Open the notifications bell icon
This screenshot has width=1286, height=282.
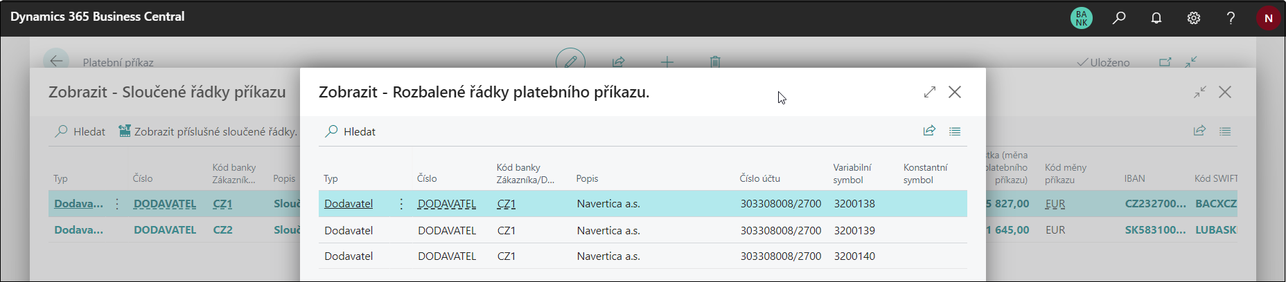tap(1156, 18)
